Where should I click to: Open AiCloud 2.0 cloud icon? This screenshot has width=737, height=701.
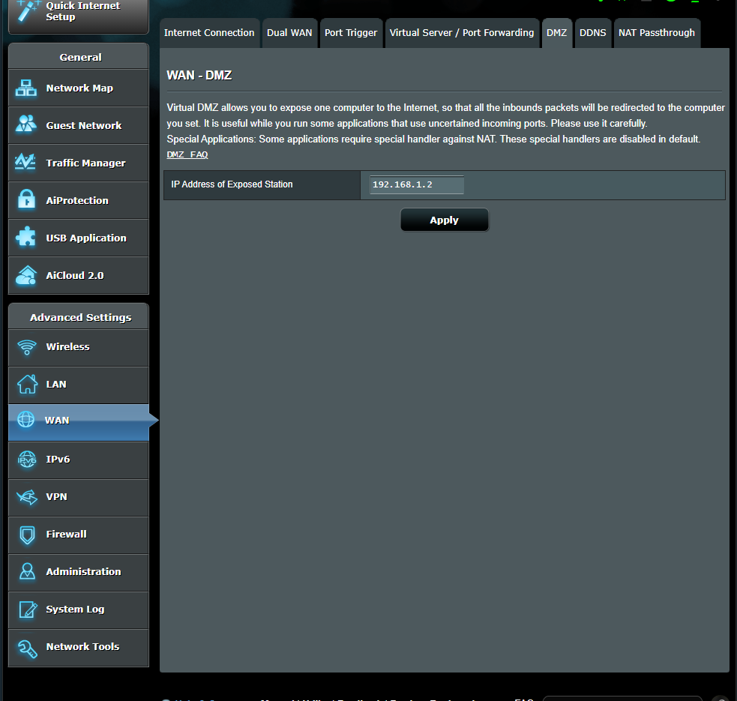pos(26,275)
